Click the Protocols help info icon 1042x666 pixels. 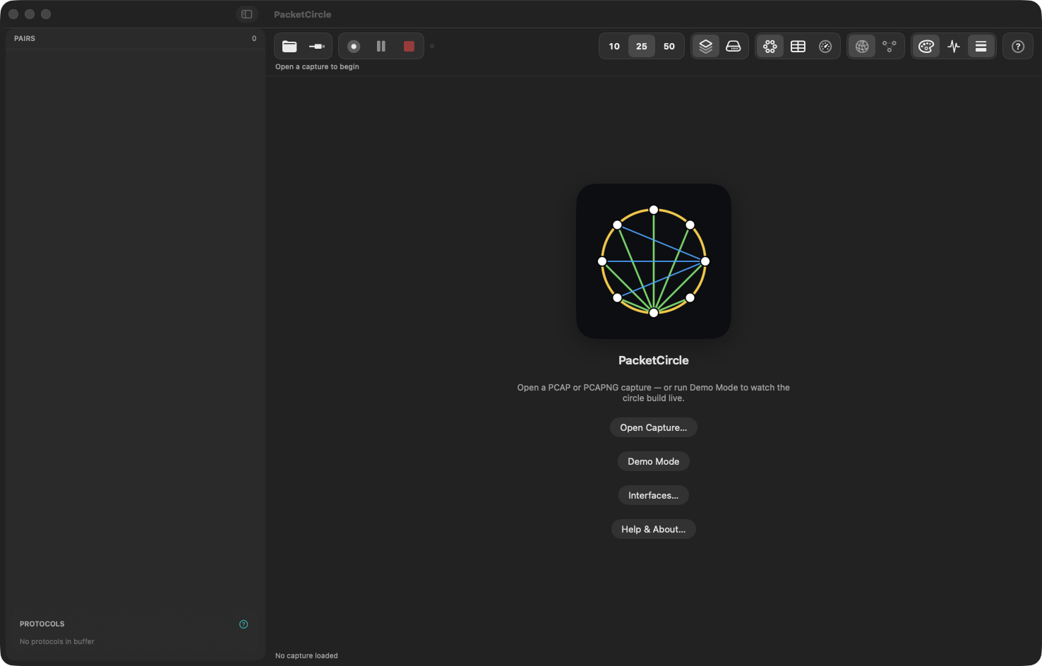coord(244,624)
